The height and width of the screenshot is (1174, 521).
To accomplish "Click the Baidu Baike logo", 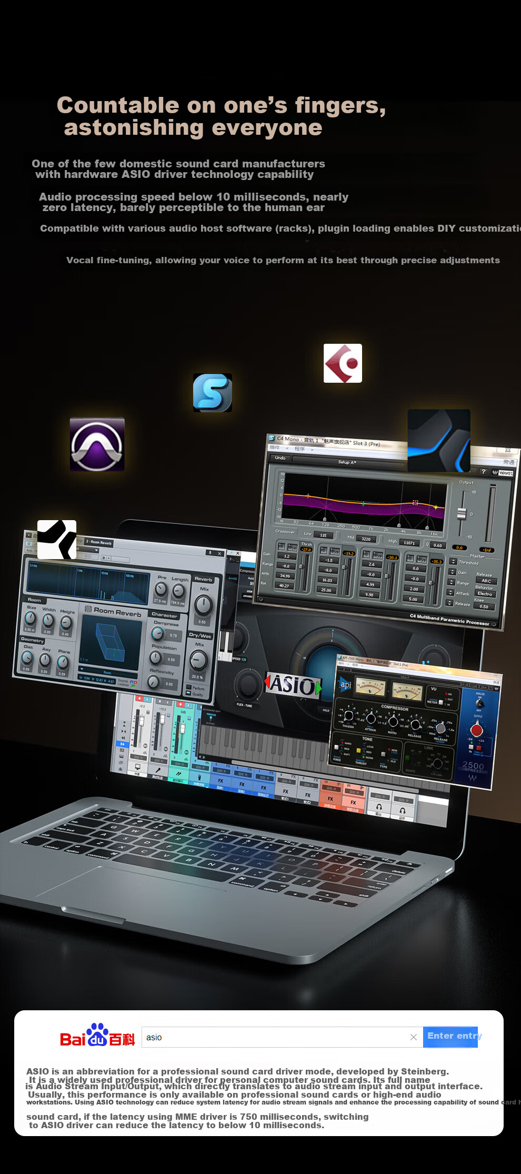I will click(97, 1036).
